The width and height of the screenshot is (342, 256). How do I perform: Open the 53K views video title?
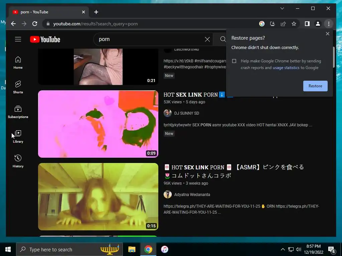point(194,95)
